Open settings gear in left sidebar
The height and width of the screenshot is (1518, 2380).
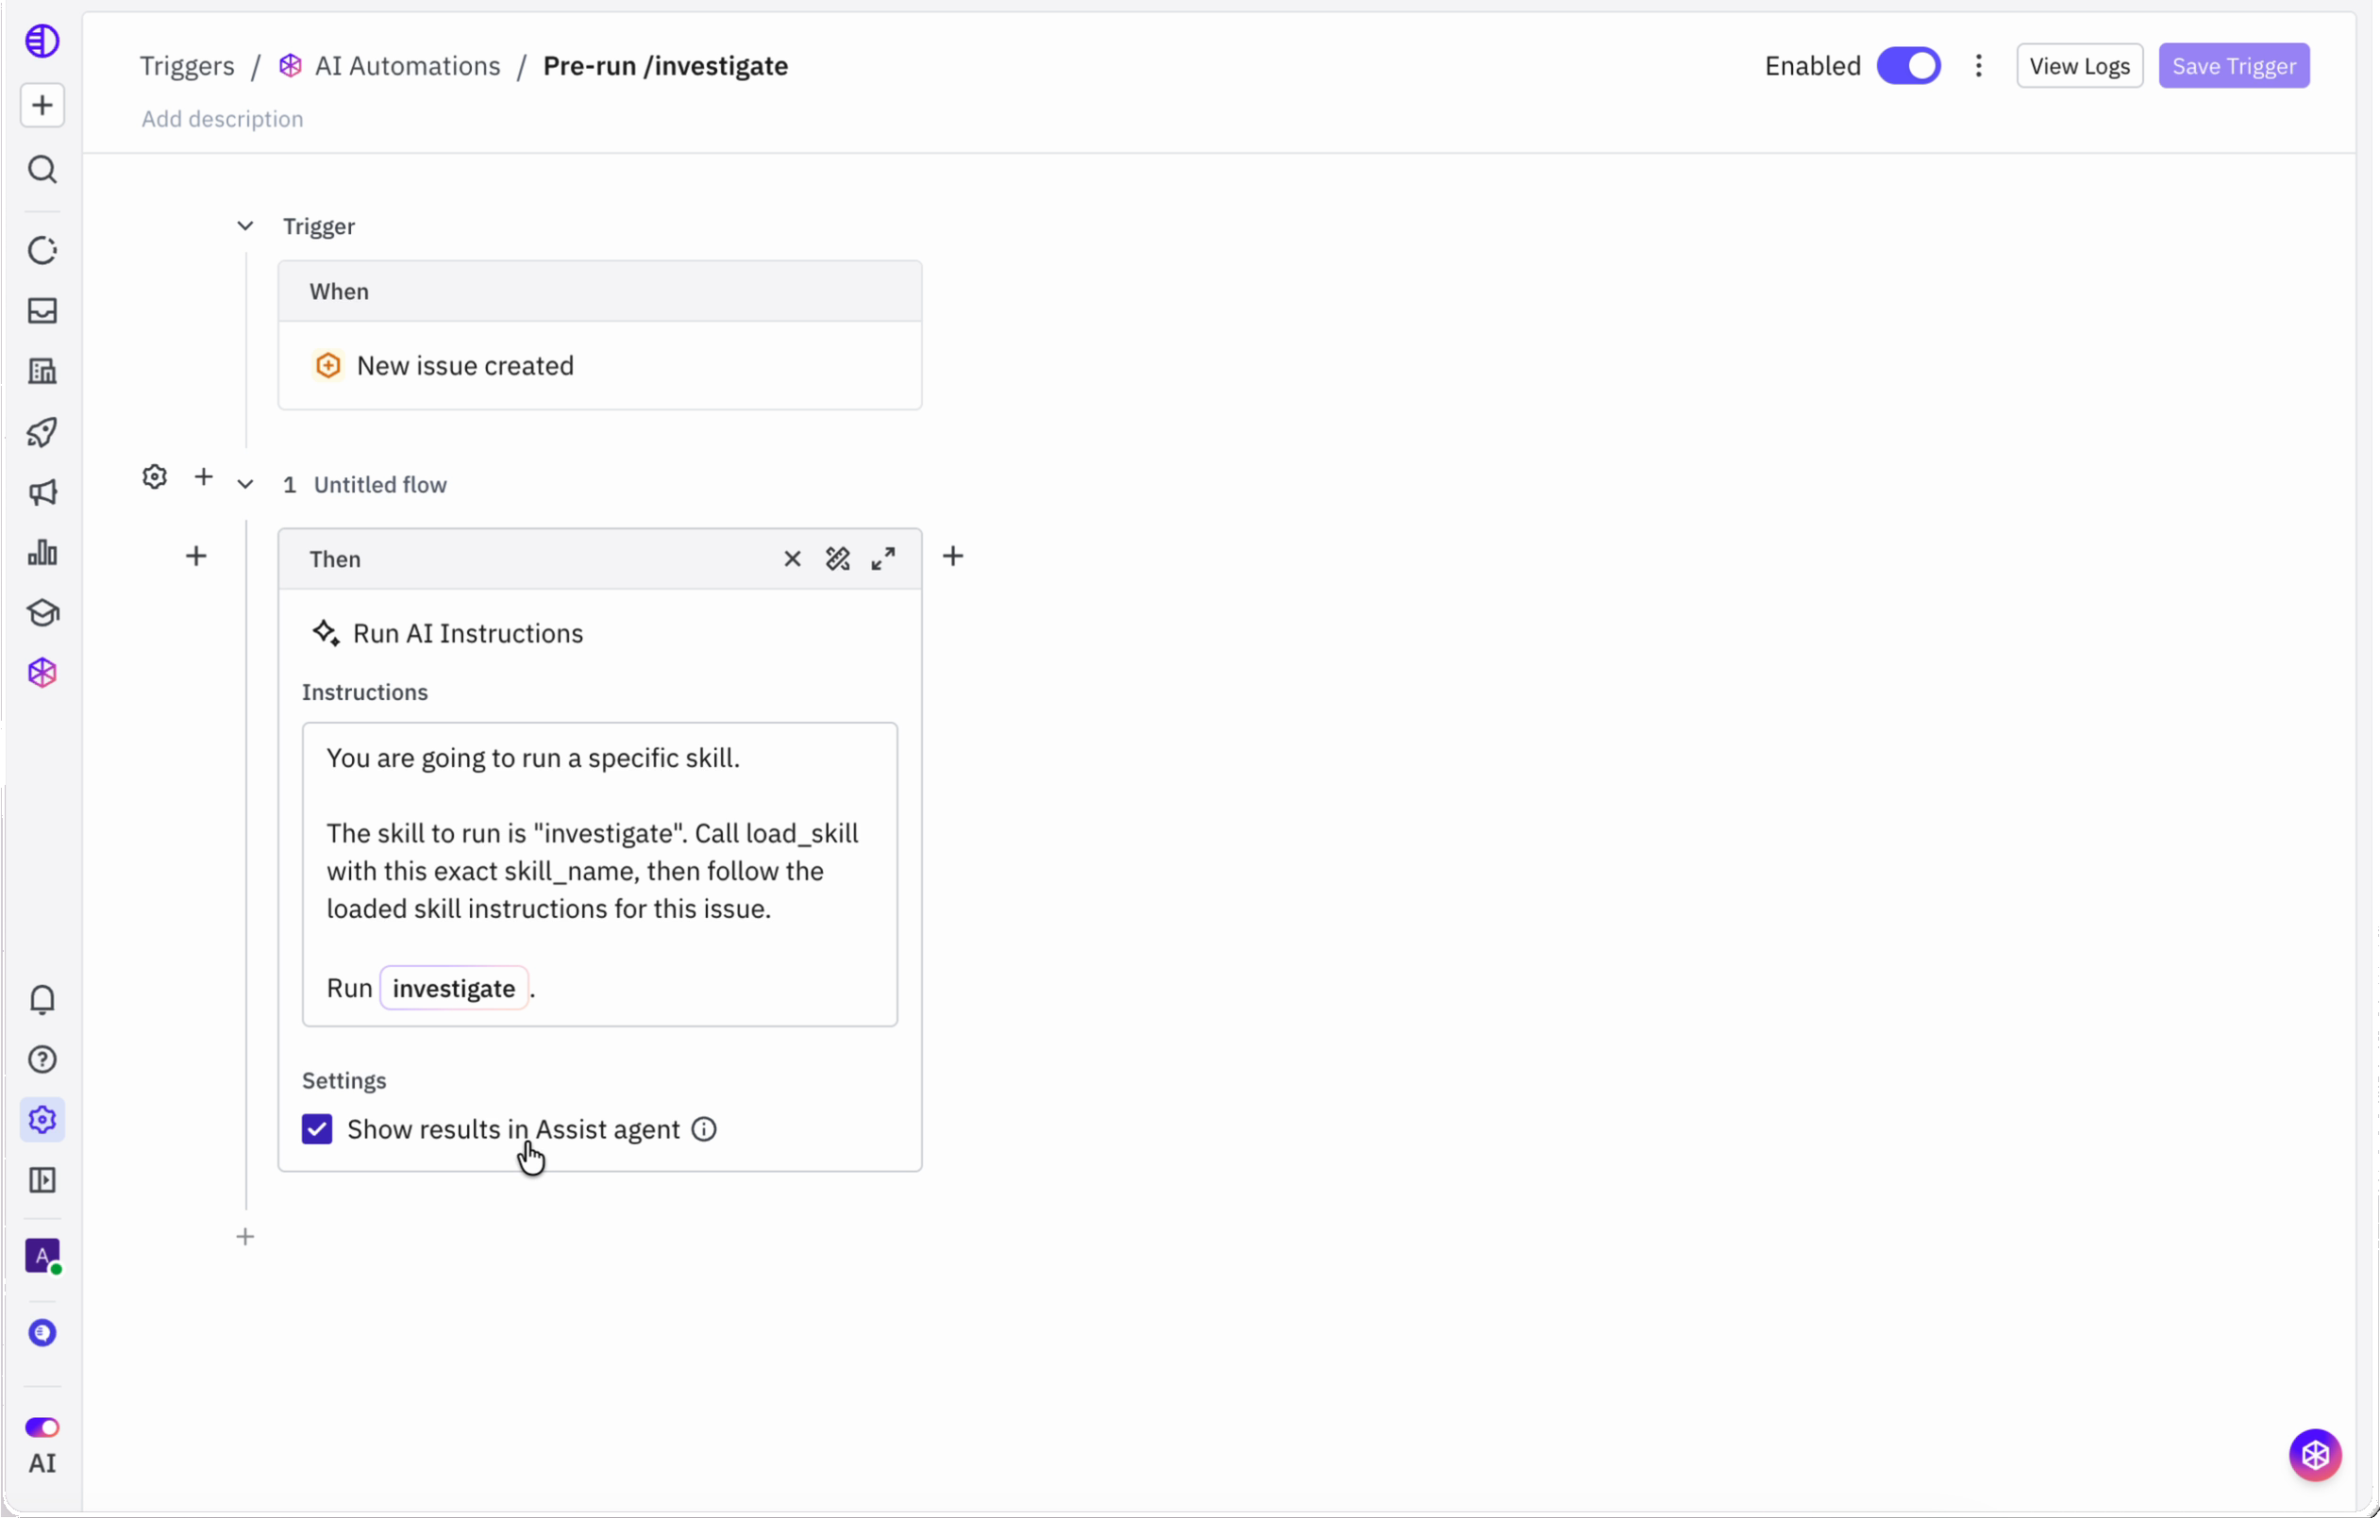42,1120
